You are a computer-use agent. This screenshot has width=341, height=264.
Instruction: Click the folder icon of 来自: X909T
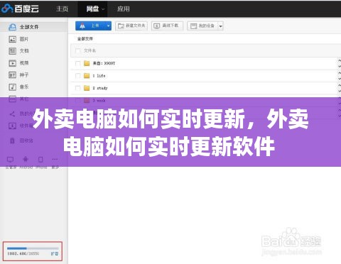(x=87, y=63)
